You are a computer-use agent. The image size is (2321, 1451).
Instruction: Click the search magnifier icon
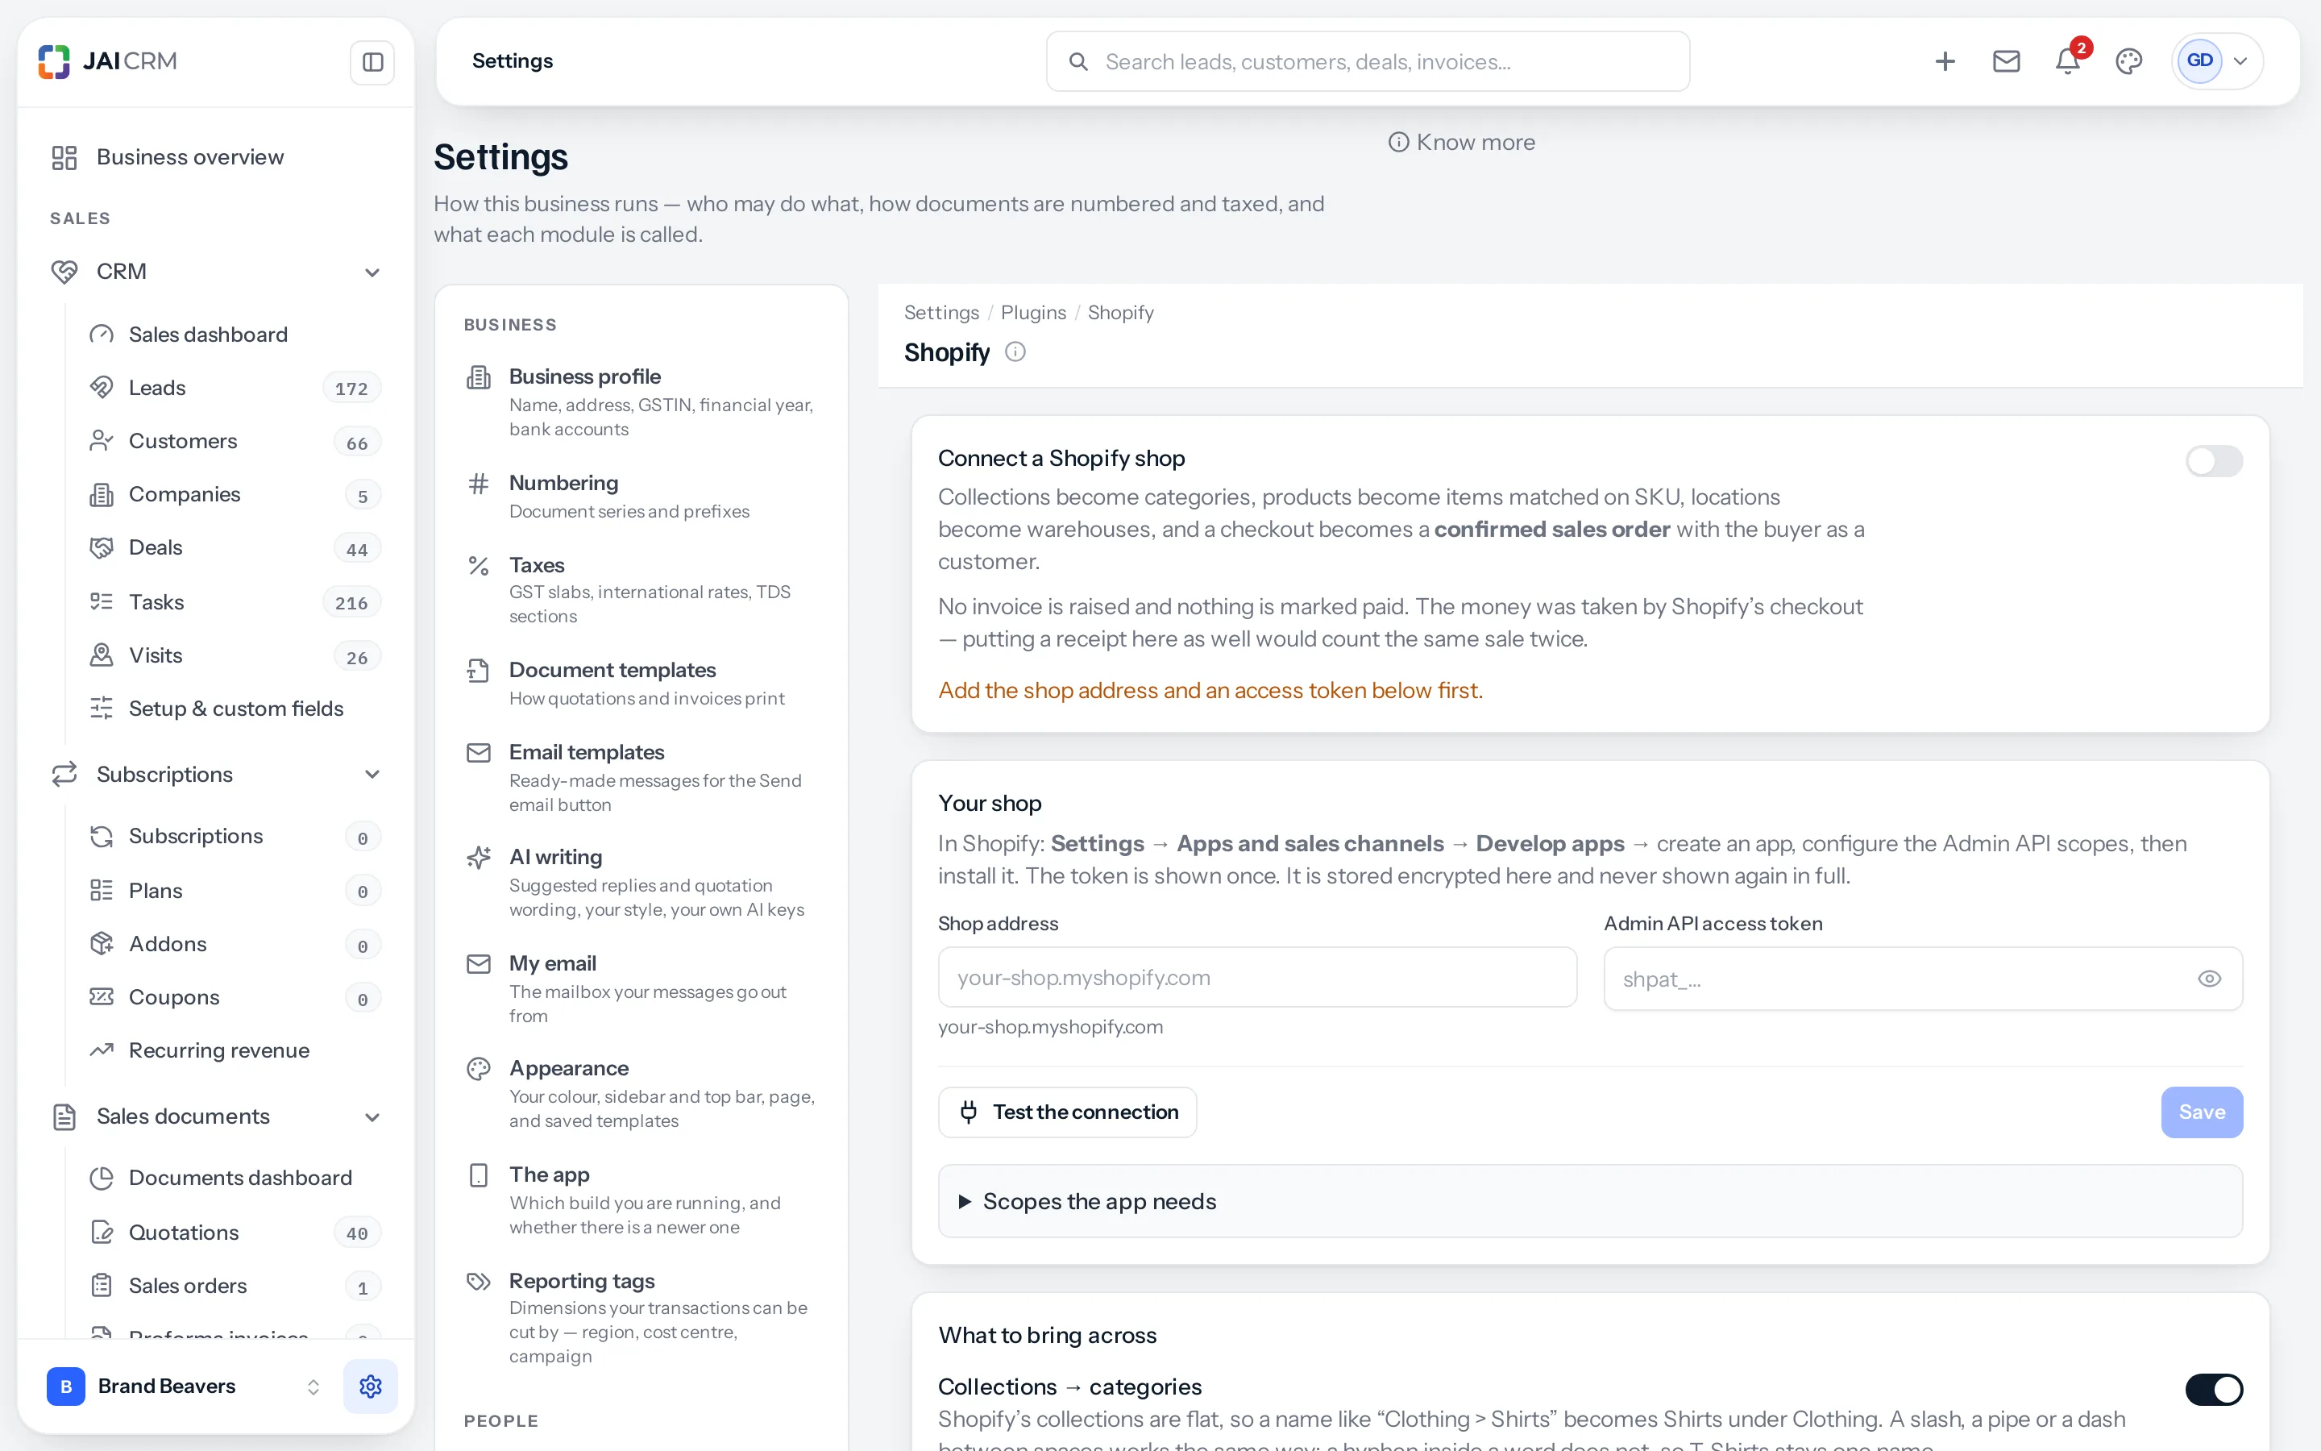(x=1078, y=61)
